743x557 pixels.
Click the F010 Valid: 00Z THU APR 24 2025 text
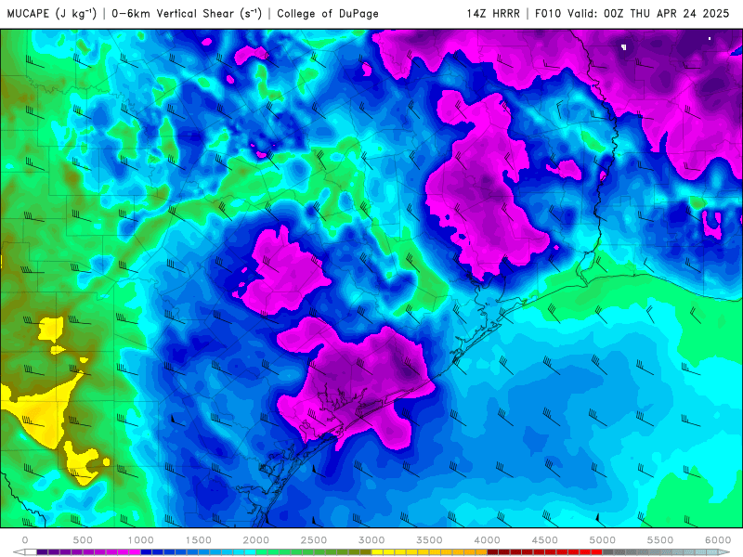point(632,13)
